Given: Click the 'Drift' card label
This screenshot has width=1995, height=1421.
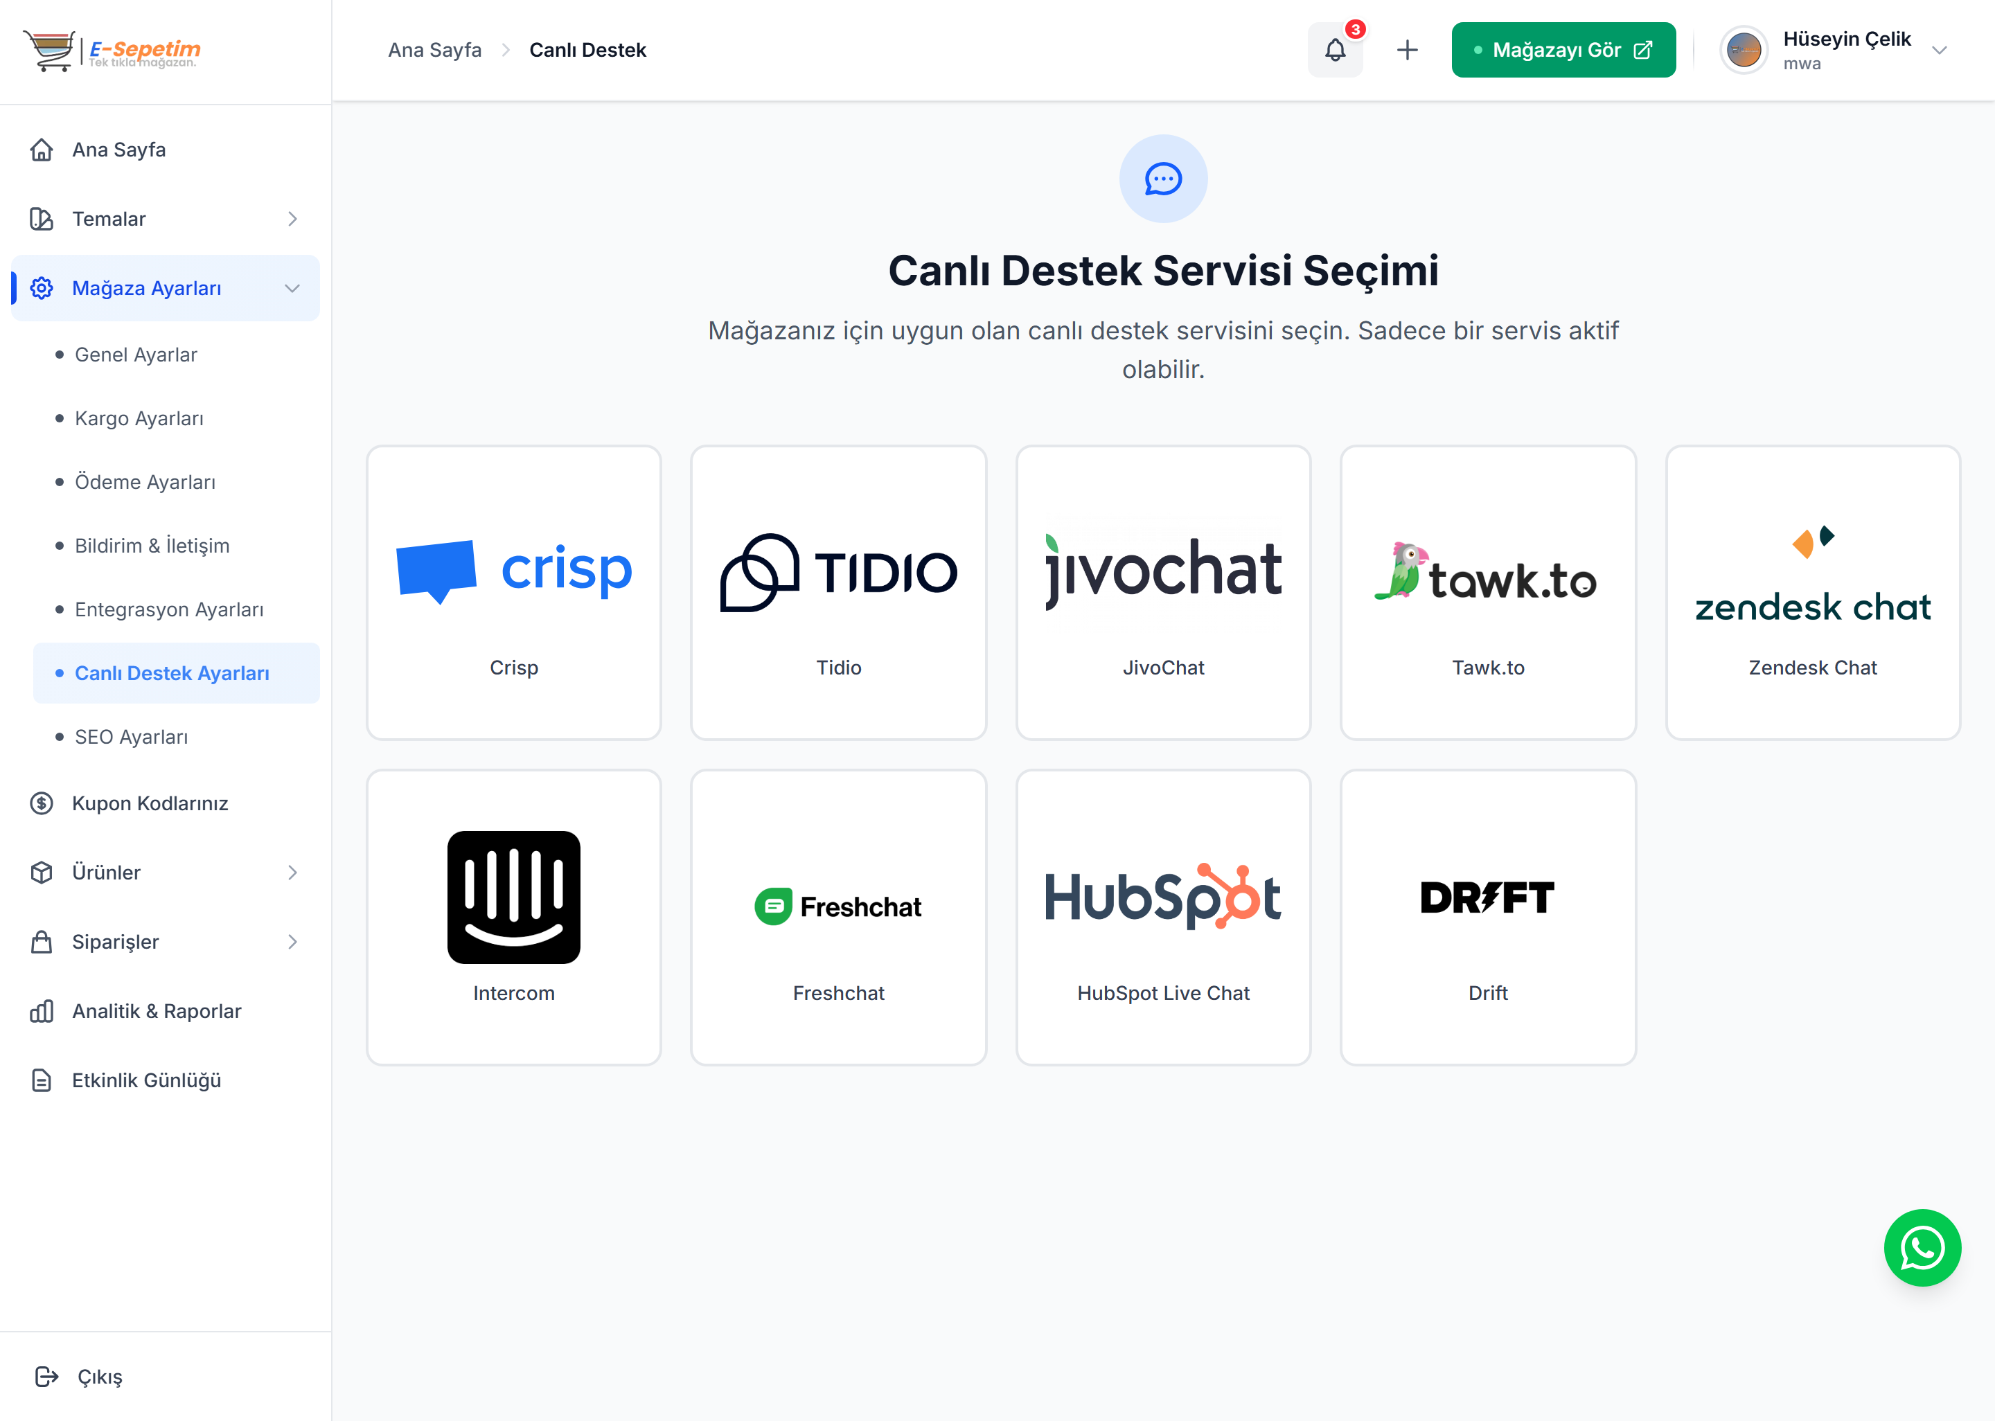Looking at the screenshot, I should pyautogui.click(x=1487, y=993).
